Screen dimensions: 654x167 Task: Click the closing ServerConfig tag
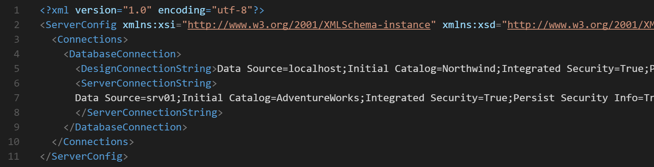tap(87, 157)
